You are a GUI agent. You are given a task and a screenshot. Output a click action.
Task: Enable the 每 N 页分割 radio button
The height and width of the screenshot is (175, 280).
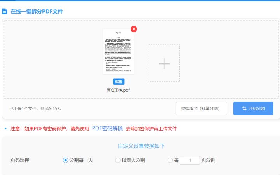pos(170,160)
